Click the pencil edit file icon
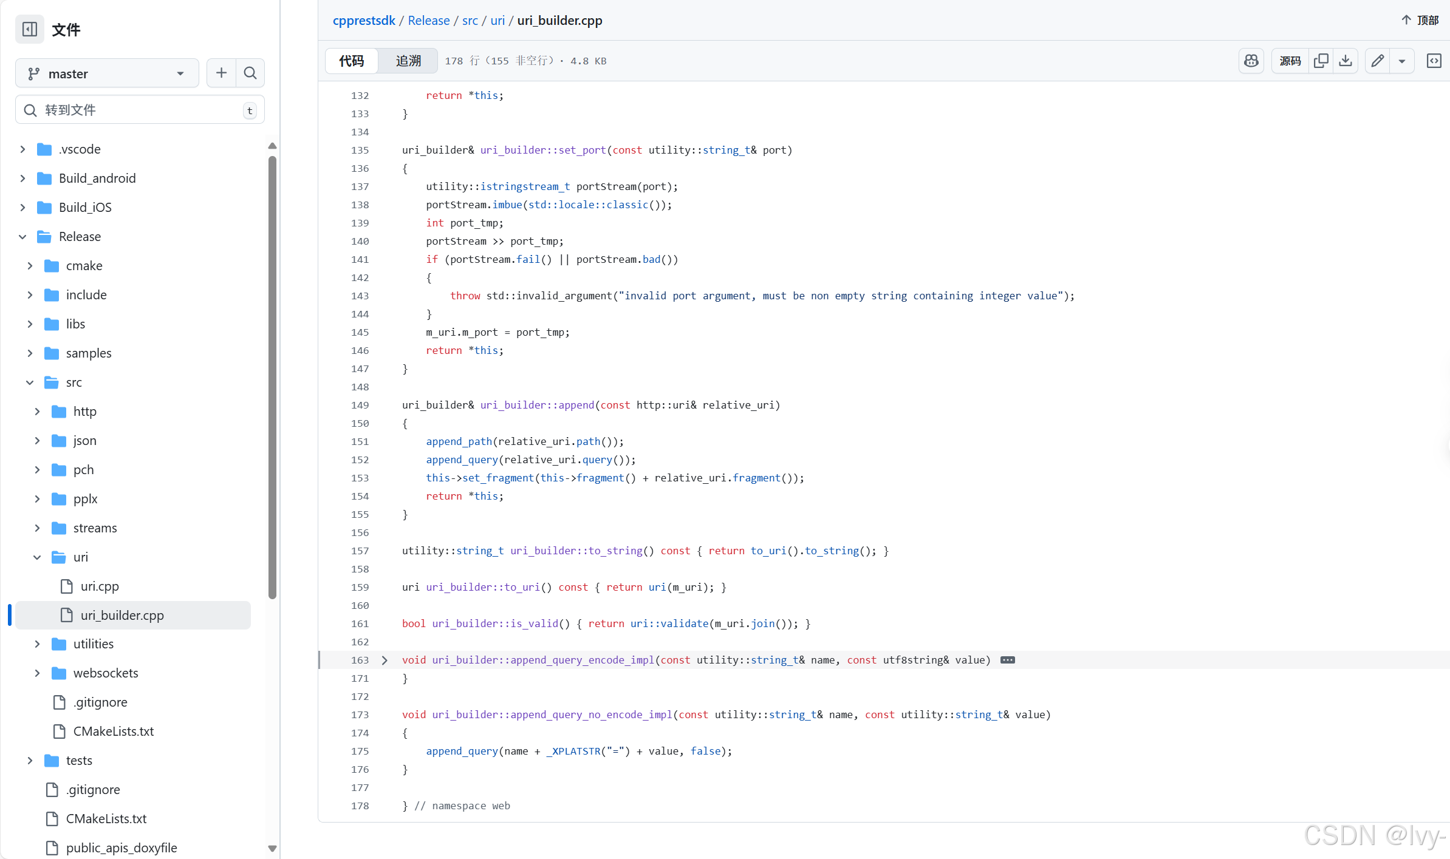 coord(1378,61)
